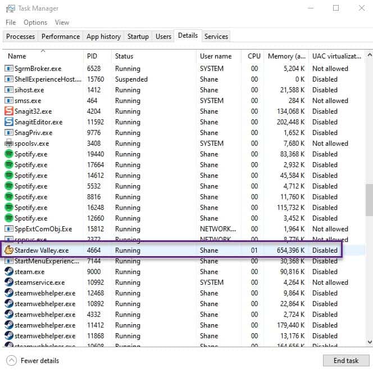Viewport: 373px width, 372px height.
Task: Click the End task button
Action: click(x=346, y=361)
